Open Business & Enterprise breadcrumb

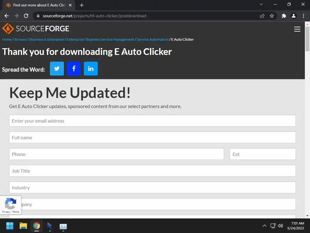pyautogui.click(x=47, y=39)
